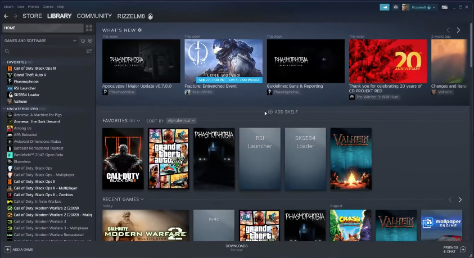Open advanced filter options beside search

[89, 51]
